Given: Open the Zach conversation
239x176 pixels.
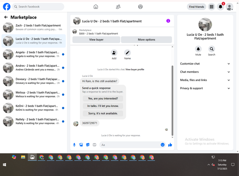Looking at the screenshot, I should tap(33, 27).
